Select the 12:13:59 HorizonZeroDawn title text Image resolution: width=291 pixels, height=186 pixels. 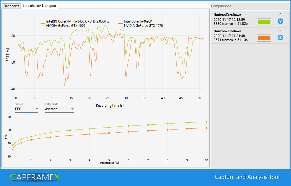coord(227,15)
